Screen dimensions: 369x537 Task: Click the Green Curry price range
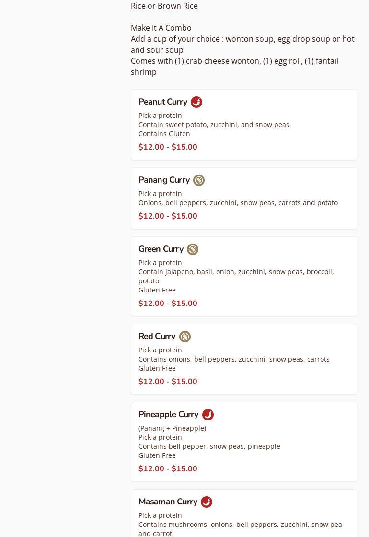(168, 304)
